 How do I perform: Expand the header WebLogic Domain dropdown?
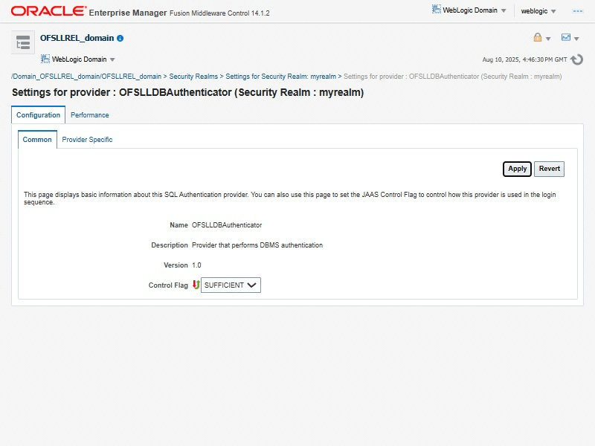[x=504, y=10]
